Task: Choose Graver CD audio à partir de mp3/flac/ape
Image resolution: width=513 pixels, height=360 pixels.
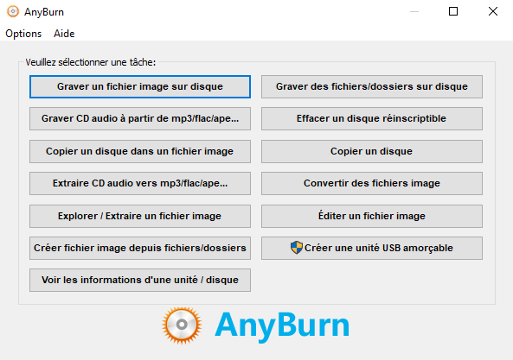Action: 140,119
